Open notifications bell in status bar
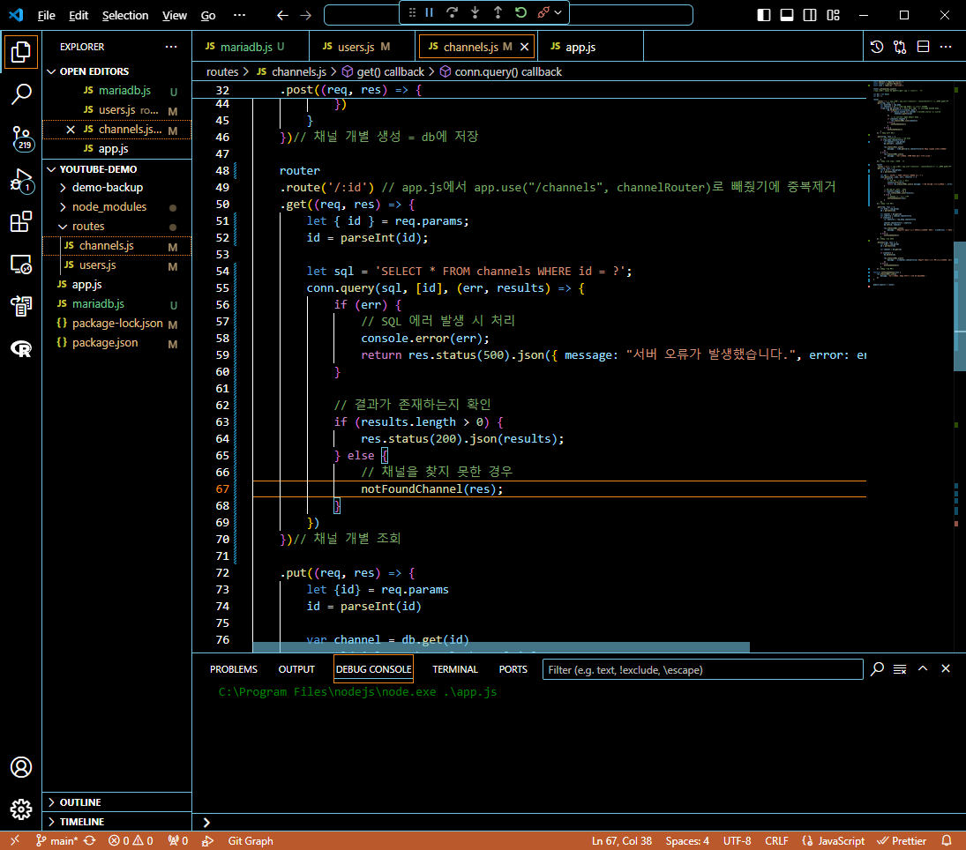 (947, 841)
